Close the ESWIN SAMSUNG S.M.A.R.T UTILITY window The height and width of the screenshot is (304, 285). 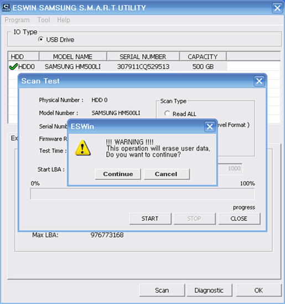click(x=277, y=8)
